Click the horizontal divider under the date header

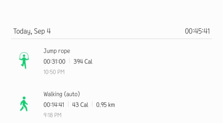tap(111, 39)
